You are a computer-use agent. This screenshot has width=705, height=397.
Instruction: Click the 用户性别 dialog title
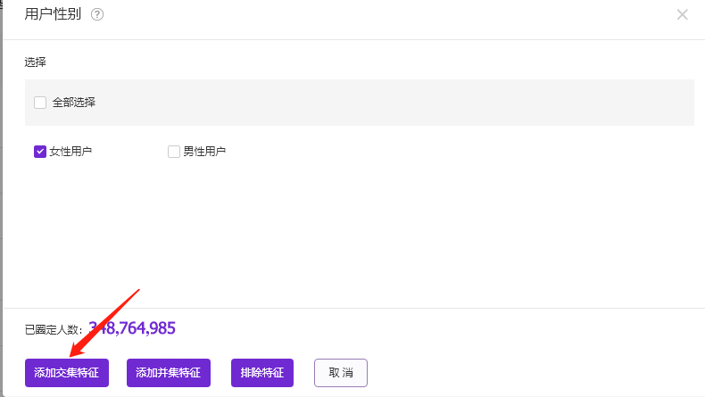(53, 14)
